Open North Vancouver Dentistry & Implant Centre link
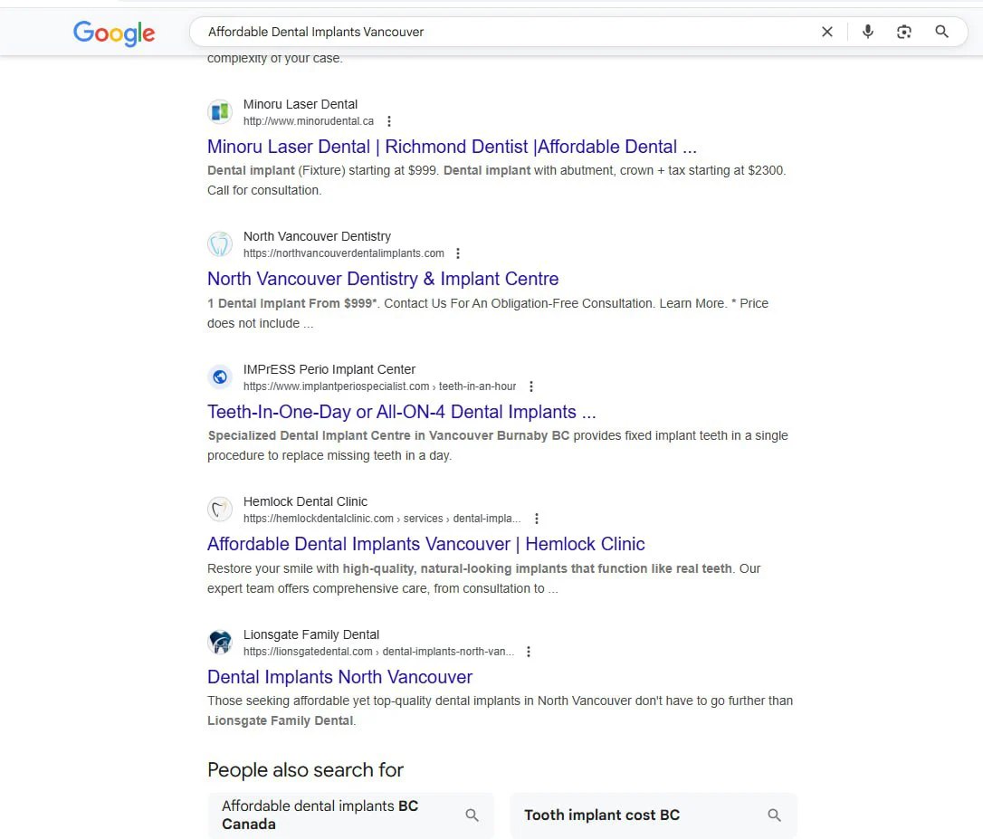This screenshot has width=983, height=839. click(x=383, y=279)
